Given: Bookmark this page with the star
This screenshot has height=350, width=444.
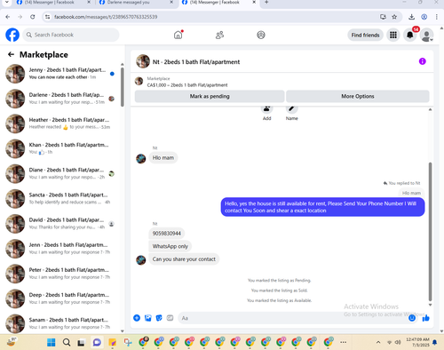Looking at the screenshot, I should [394, 17].
